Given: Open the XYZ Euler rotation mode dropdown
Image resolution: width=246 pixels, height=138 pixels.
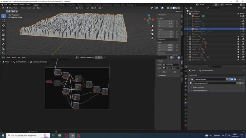Looking at the screenshot, I should [168, 39].
